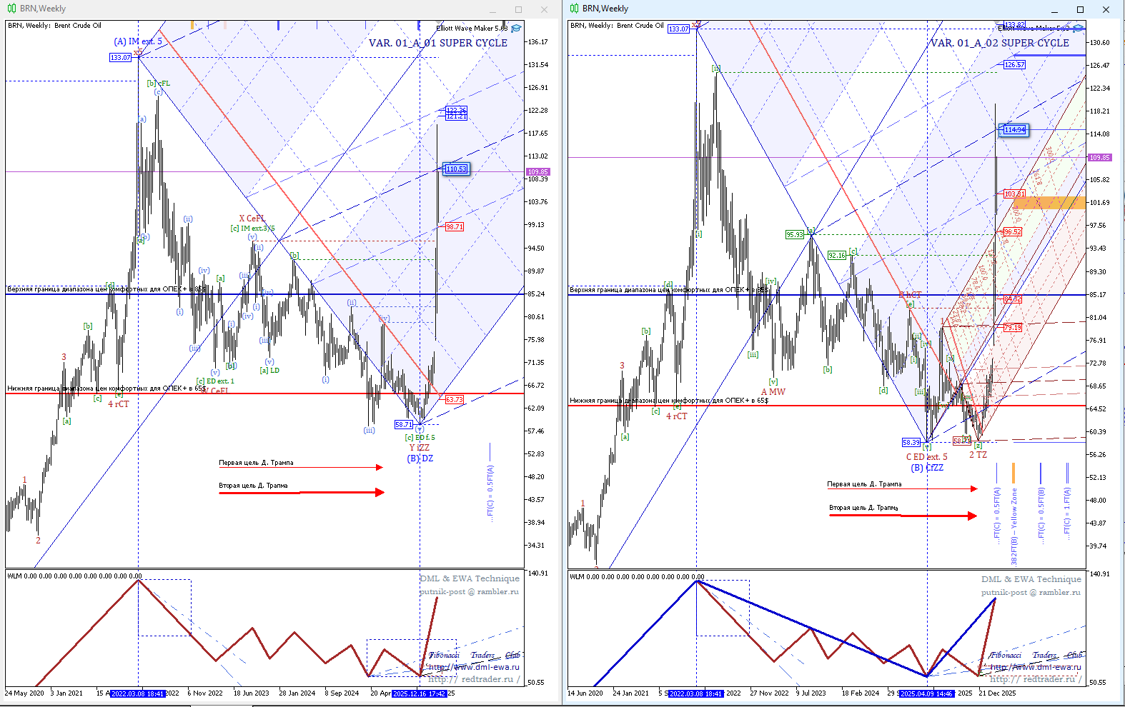Click the green 95.93 price label in right chart
Viewport: 1125px width, 707px height.
coord(794,234)
